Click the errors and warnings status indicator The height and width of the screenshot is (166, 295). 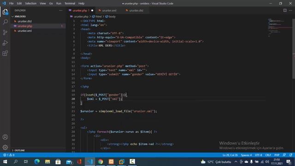(9, 155)
